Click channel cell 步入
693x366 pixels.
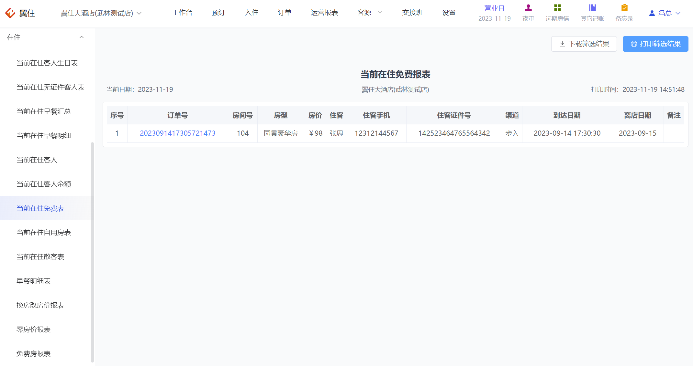[512, 133]
